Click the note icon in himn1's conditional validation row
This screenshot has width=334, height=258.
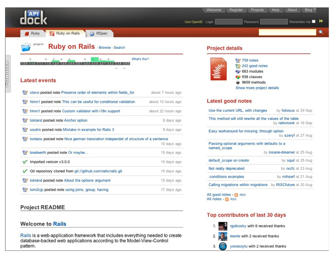click(x=25, y=102)
